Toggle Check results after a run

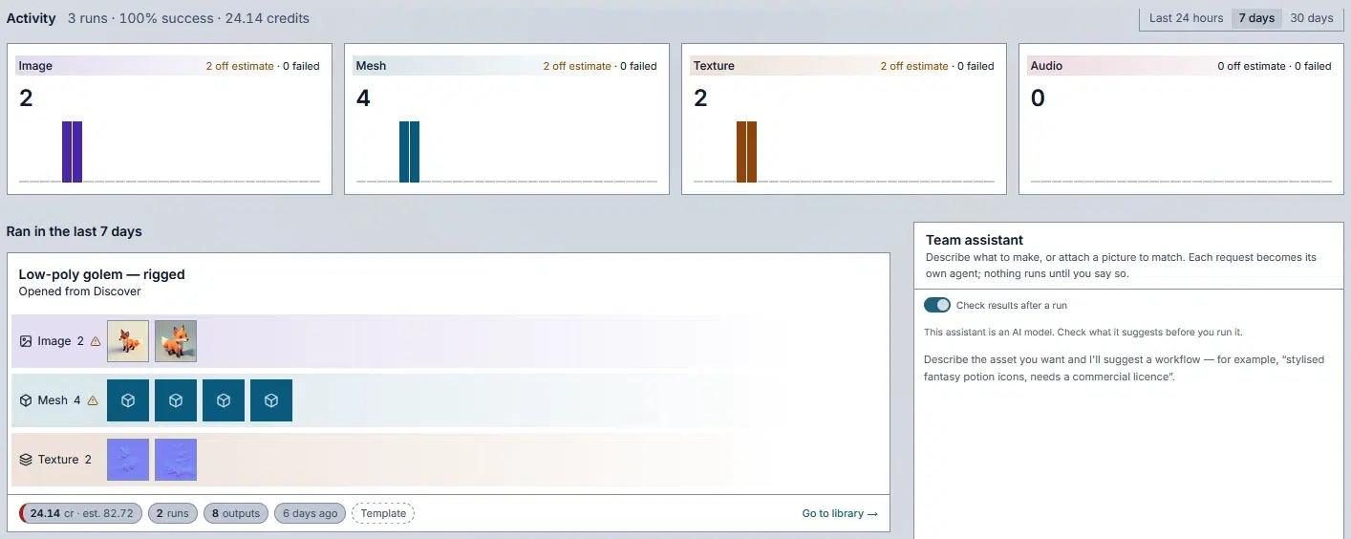tap(937, 305)
